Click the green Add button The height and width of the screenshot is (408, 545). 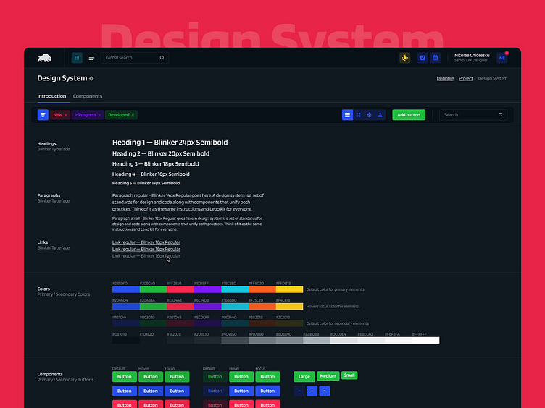coord(409,115)
